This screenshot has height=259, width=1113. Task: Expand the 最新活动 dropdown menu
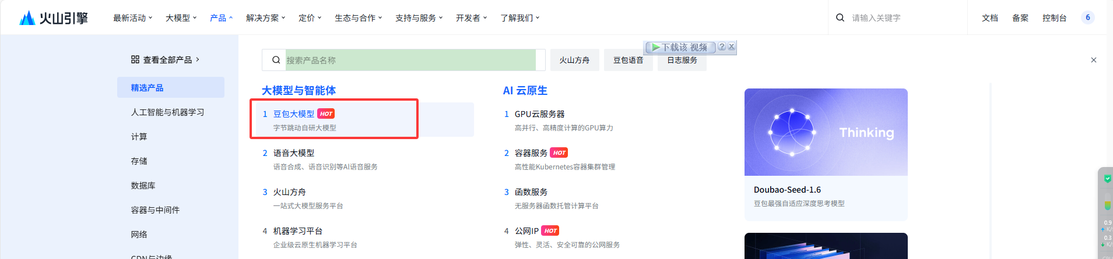(132, 18)
